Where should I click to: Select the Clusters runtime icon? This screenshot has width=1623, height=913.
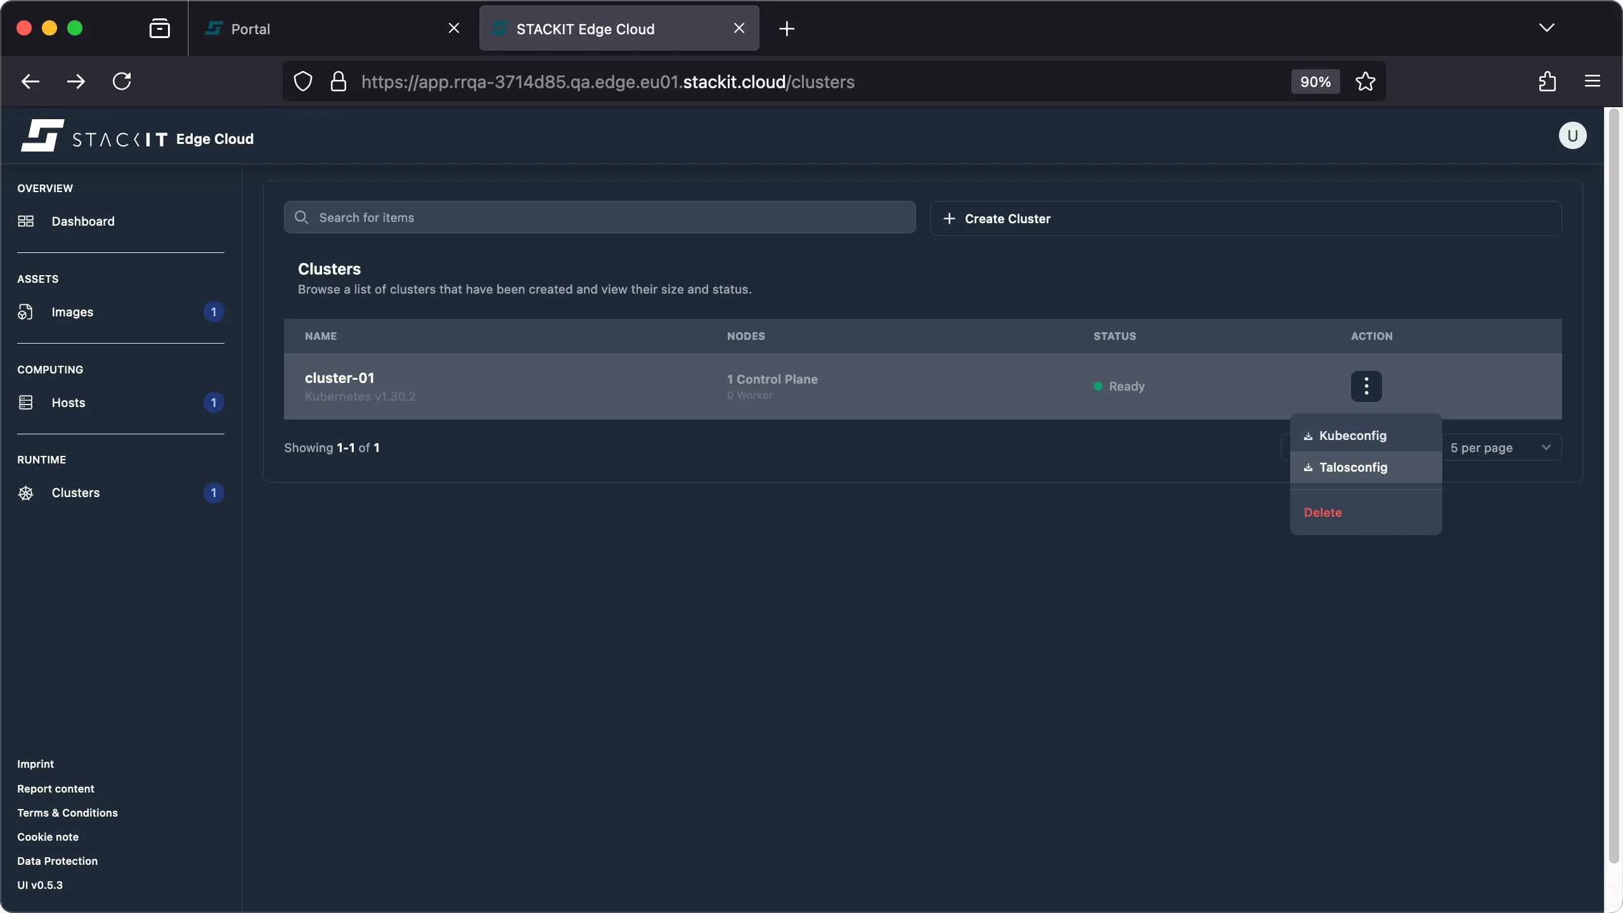pyautogui.click(x=26, y=493)
